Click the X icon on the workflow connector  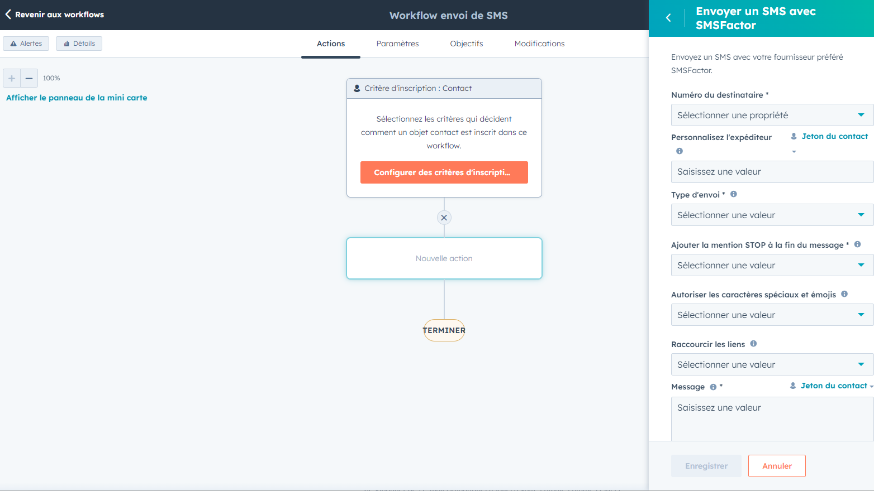pyautogui.click(x=444, y=218)
